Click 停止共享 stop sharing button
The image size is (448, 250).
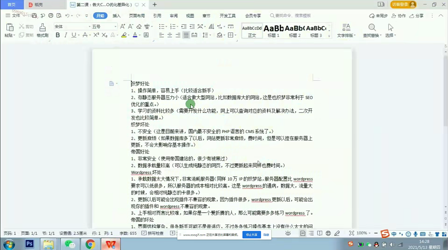(251, 235)
